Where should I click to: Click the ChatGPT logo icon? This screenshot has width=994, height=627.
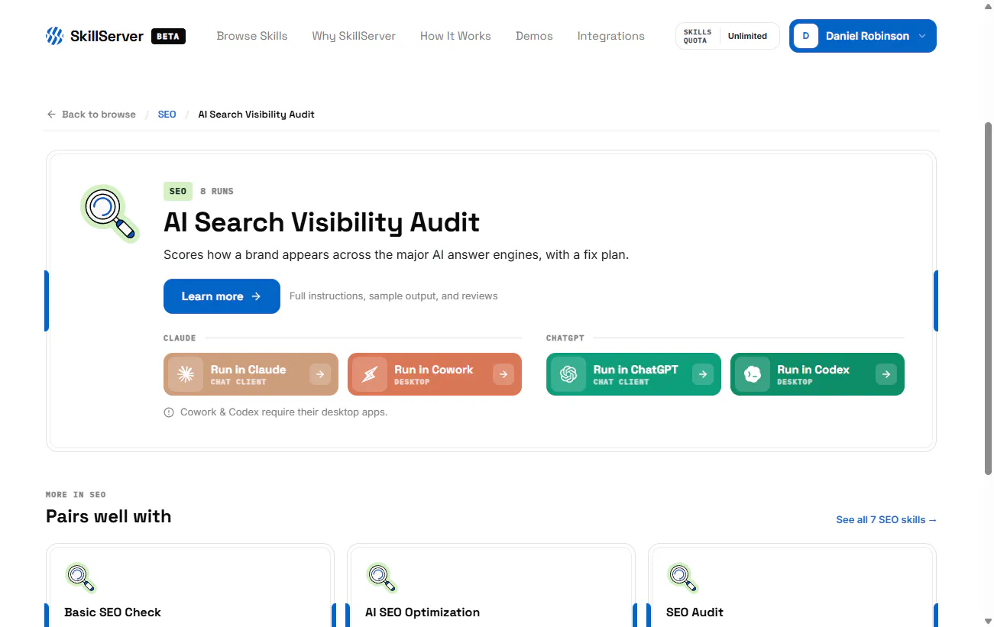click(x=568, y=374)
